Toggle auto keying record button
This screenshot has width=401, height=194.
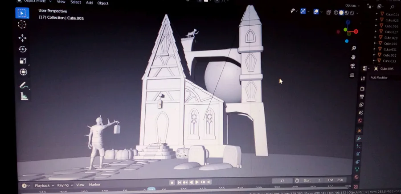pos(172,182)
